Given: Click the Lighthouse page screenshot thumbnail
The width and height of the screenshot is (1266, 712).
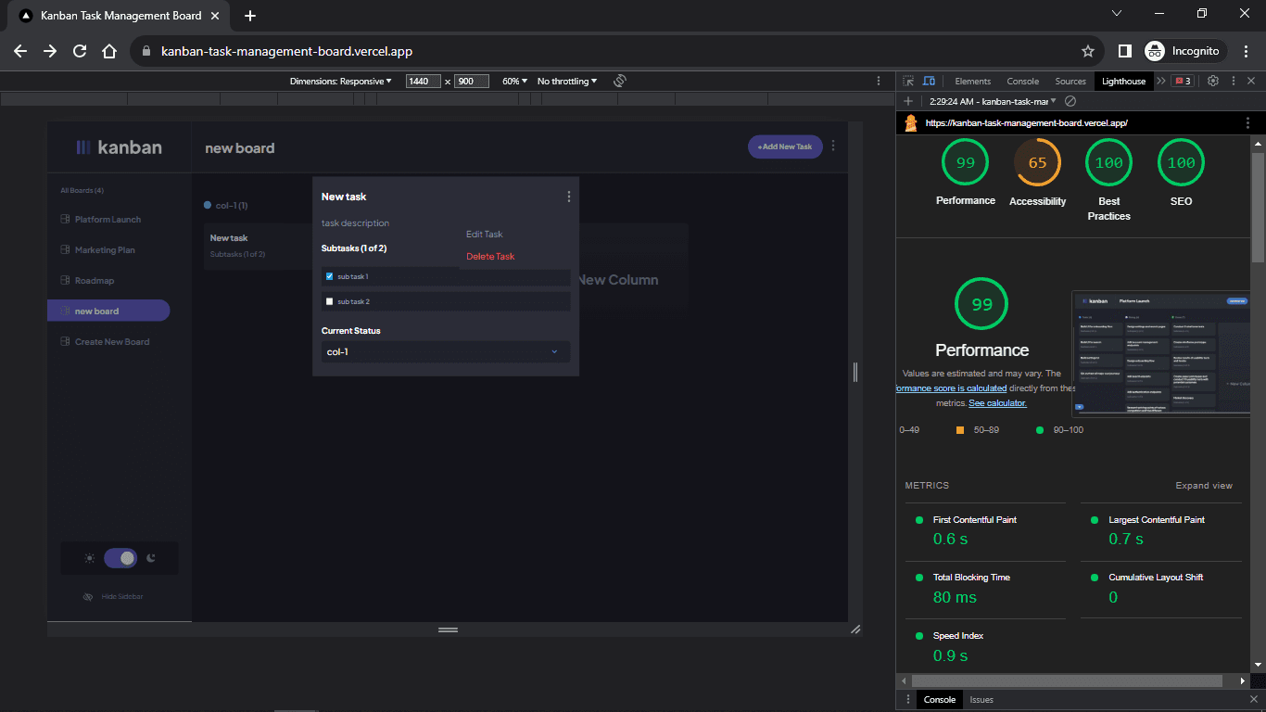Looking at the screenshot, I should point(1161,352).
